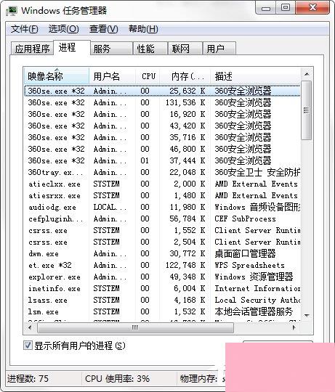Select the dwm.exe process

(162, 253)
